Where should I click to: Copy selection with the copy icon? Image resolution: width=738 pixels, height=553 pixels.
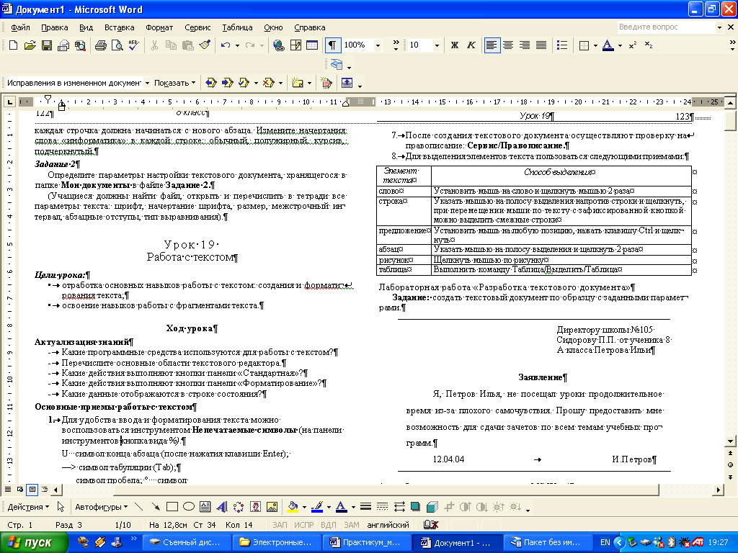point(171,45)
